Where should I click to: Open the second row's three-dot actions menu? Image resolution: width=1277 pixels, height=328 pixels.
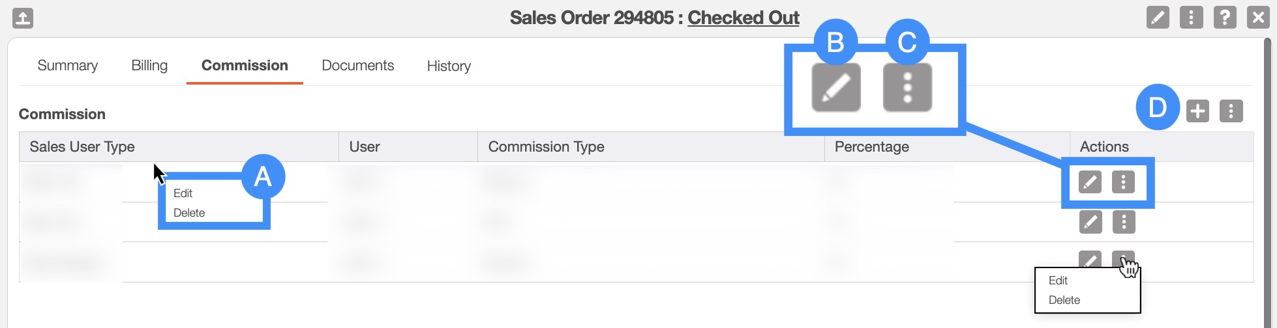coord(1124,222)
